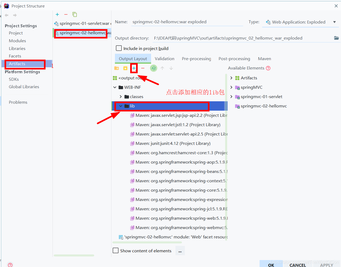341x267 pixels.
Task: Switch to the Output Layout tab
Action: point(133,59)
